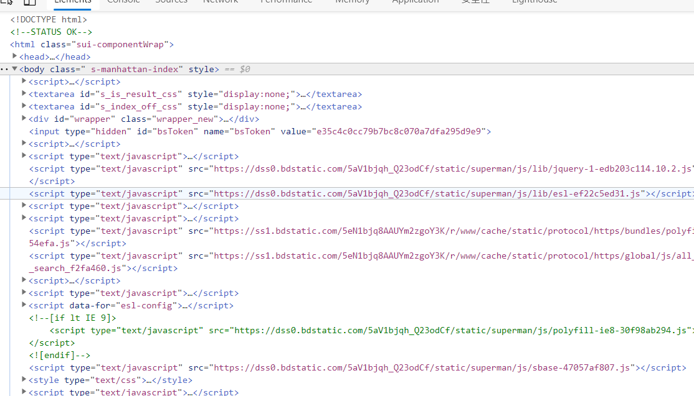Viewport: 694px width, 396px height.
Task: Expand the plain script node below bsToken input
Action: tap(24, 143)
